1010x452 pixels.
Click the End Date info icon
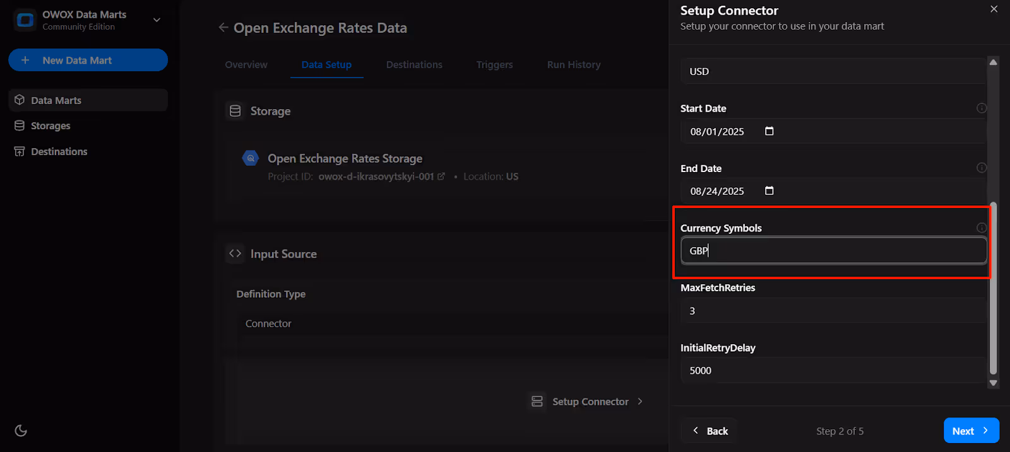(x=982, y=168)
